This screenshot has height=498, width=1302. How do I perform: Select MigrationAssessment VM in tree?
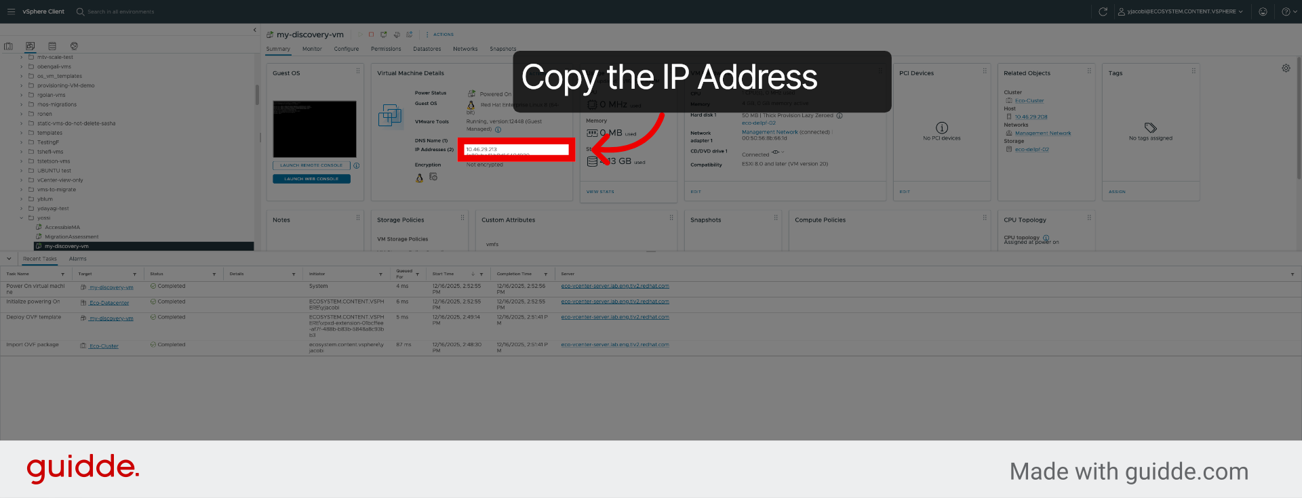point(72,237)
